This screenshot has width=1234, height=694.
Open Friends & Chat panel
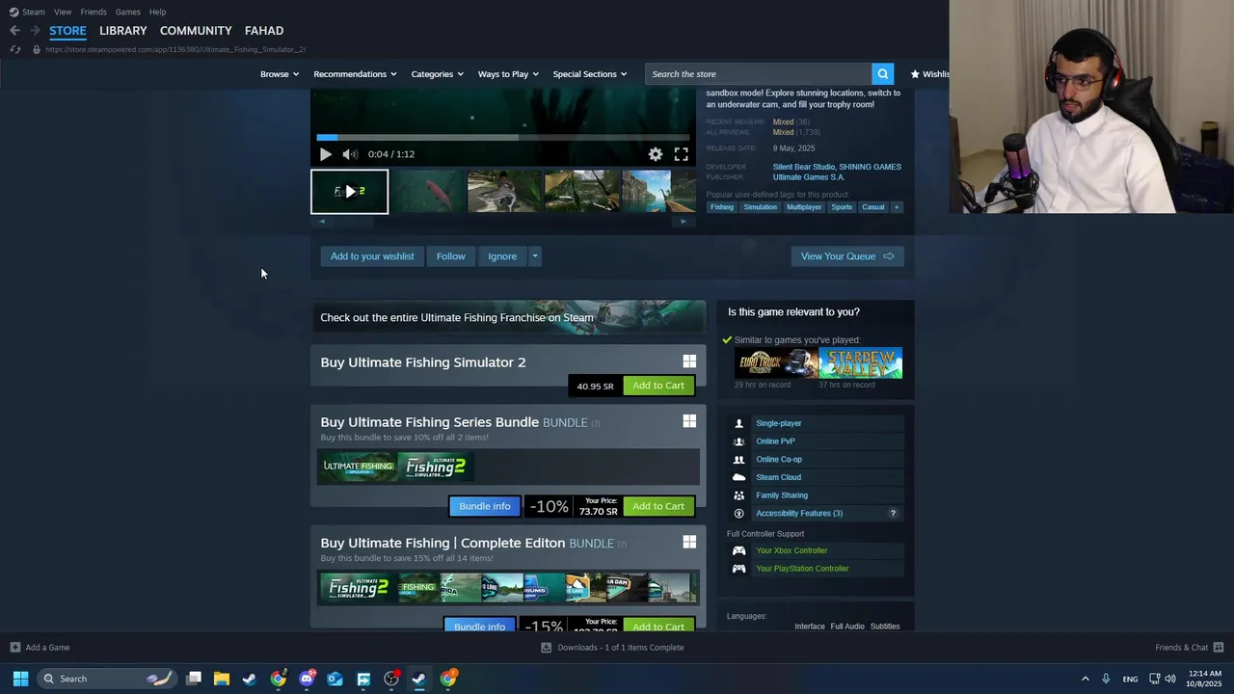[x=1190, y=648]
